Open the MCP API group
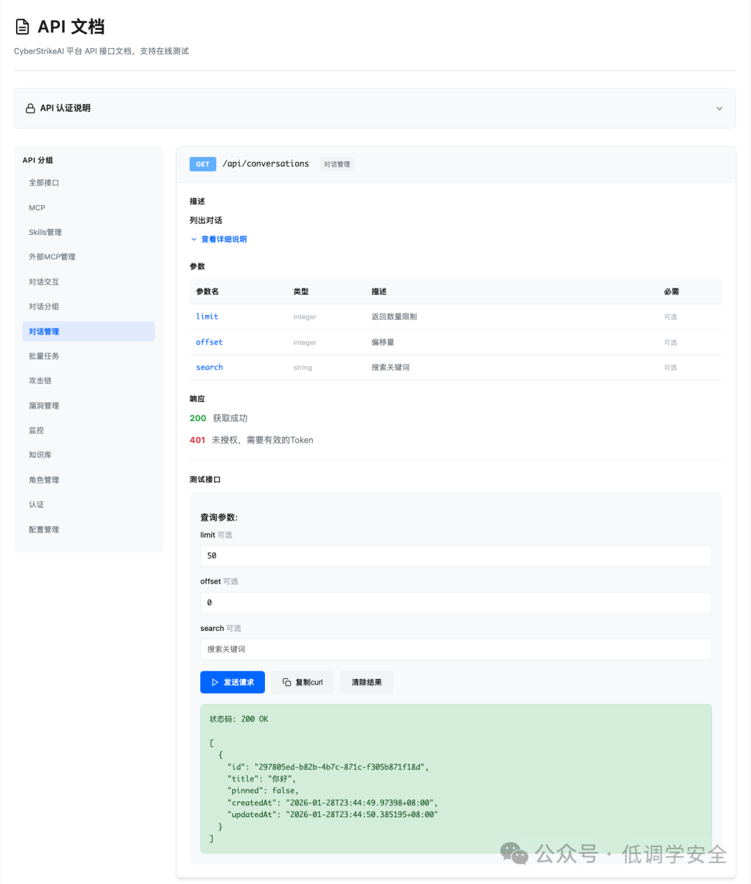 tap(88, 208)
